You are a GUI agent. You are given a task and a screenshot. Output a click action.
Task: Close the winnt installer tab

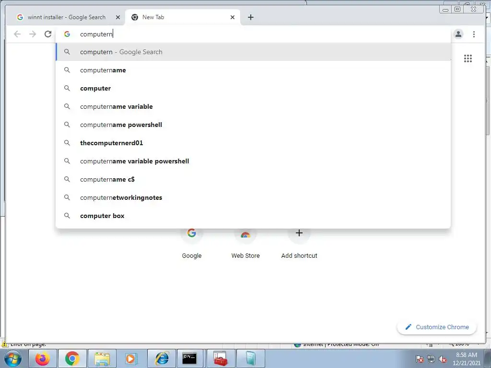(x=118, y=17)
